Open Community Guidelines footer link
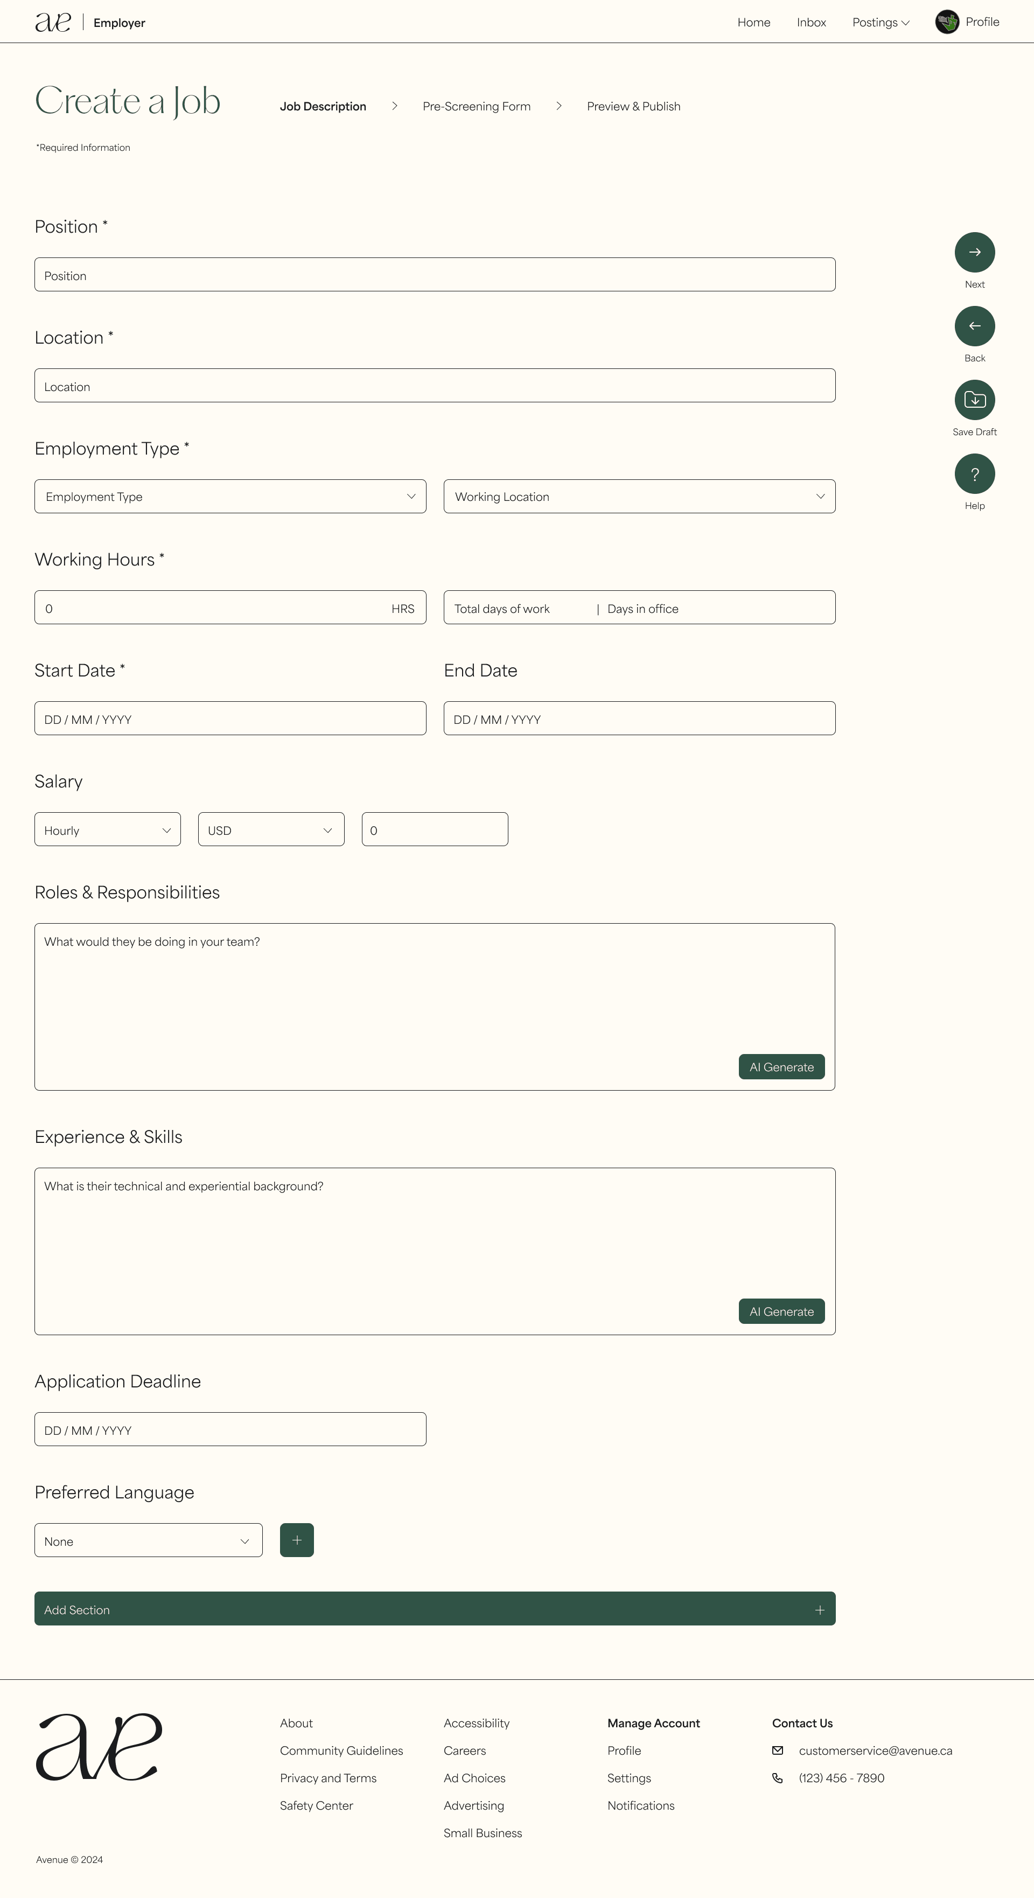The width and height of the screenshot is (1034, 1898). coord(341,1750)
